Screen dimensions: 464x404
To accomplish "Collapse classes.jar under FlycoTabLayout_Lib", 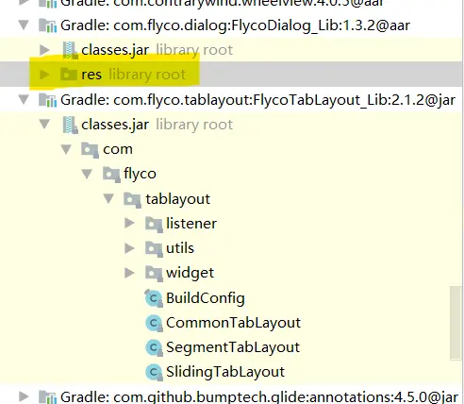I will 44,124.
